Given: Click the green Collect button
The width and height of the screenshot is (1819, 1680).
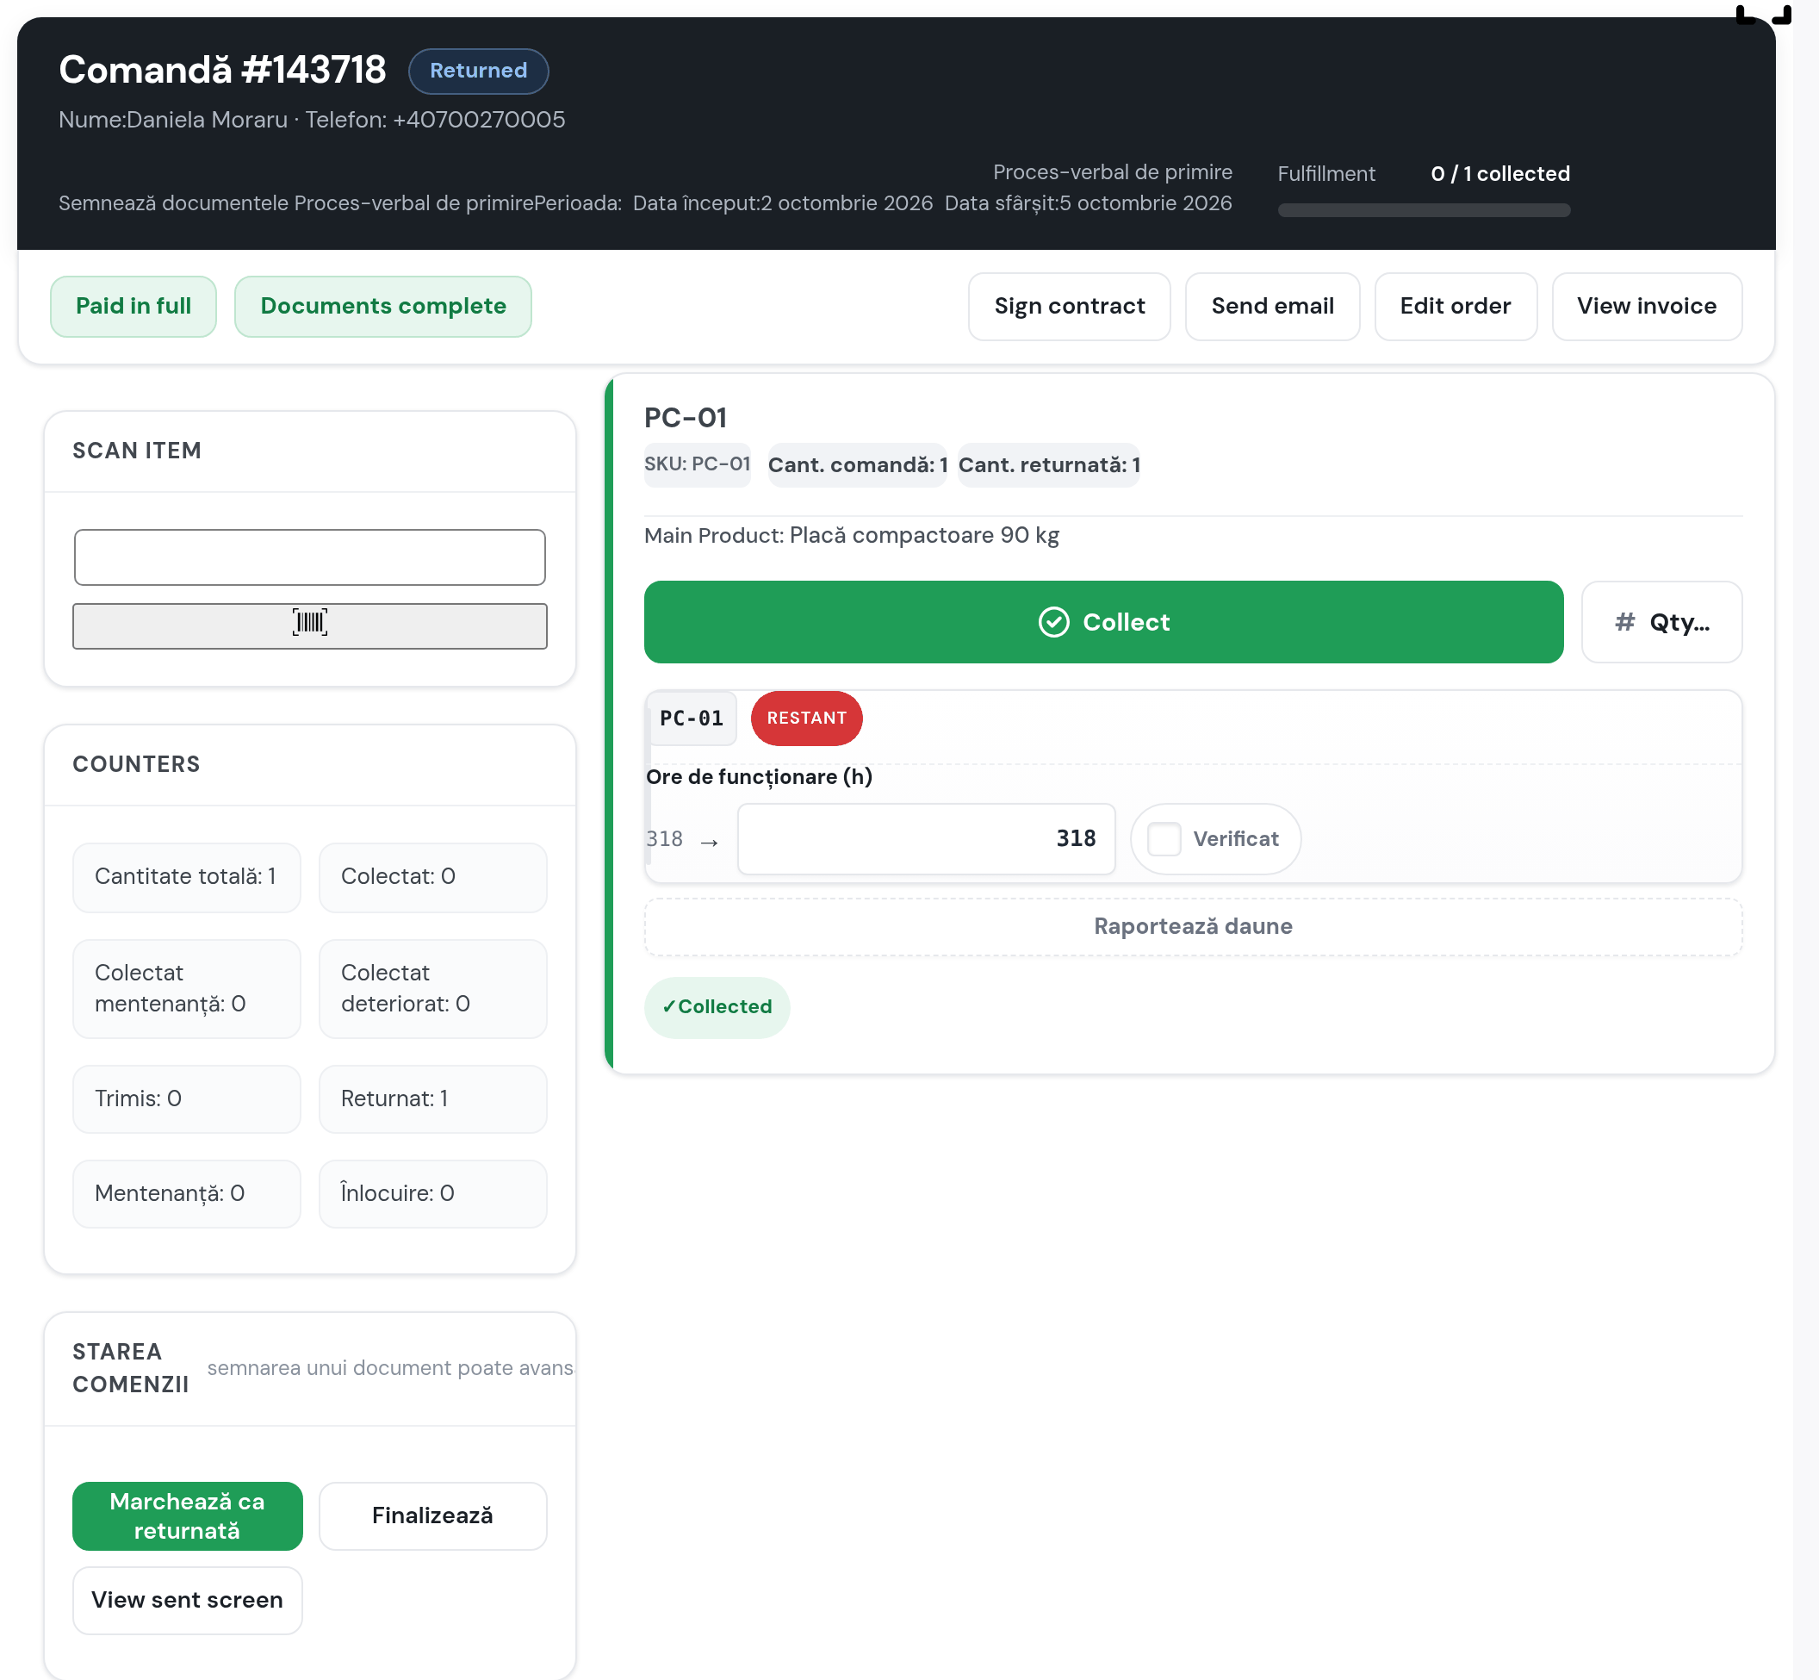Looking at the screenshot, I should (x=1103, y=622).
